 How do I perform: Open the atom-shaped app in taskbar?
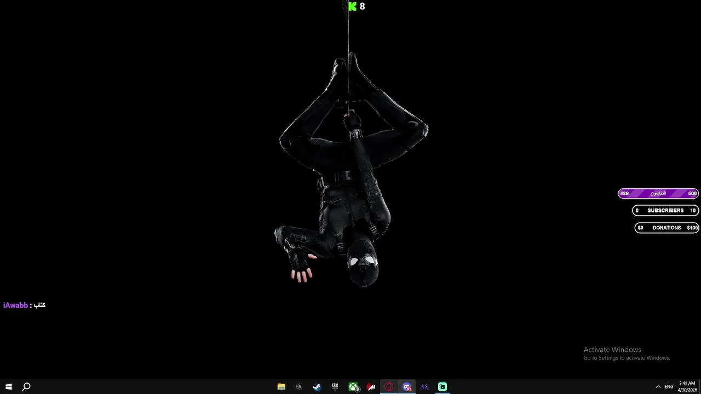tap(299, 386)
